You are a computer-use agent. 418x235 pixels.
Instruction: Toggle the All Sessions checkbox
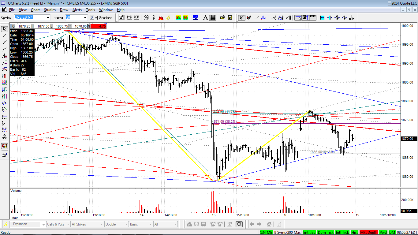(x=92, y=18)
